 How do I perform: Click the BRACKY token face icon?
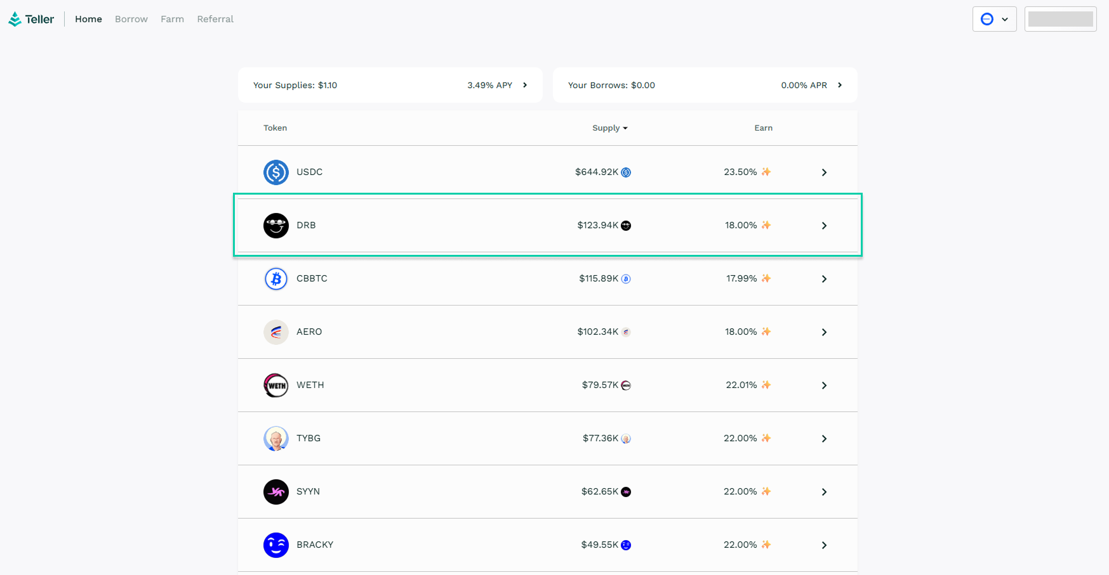276,545
